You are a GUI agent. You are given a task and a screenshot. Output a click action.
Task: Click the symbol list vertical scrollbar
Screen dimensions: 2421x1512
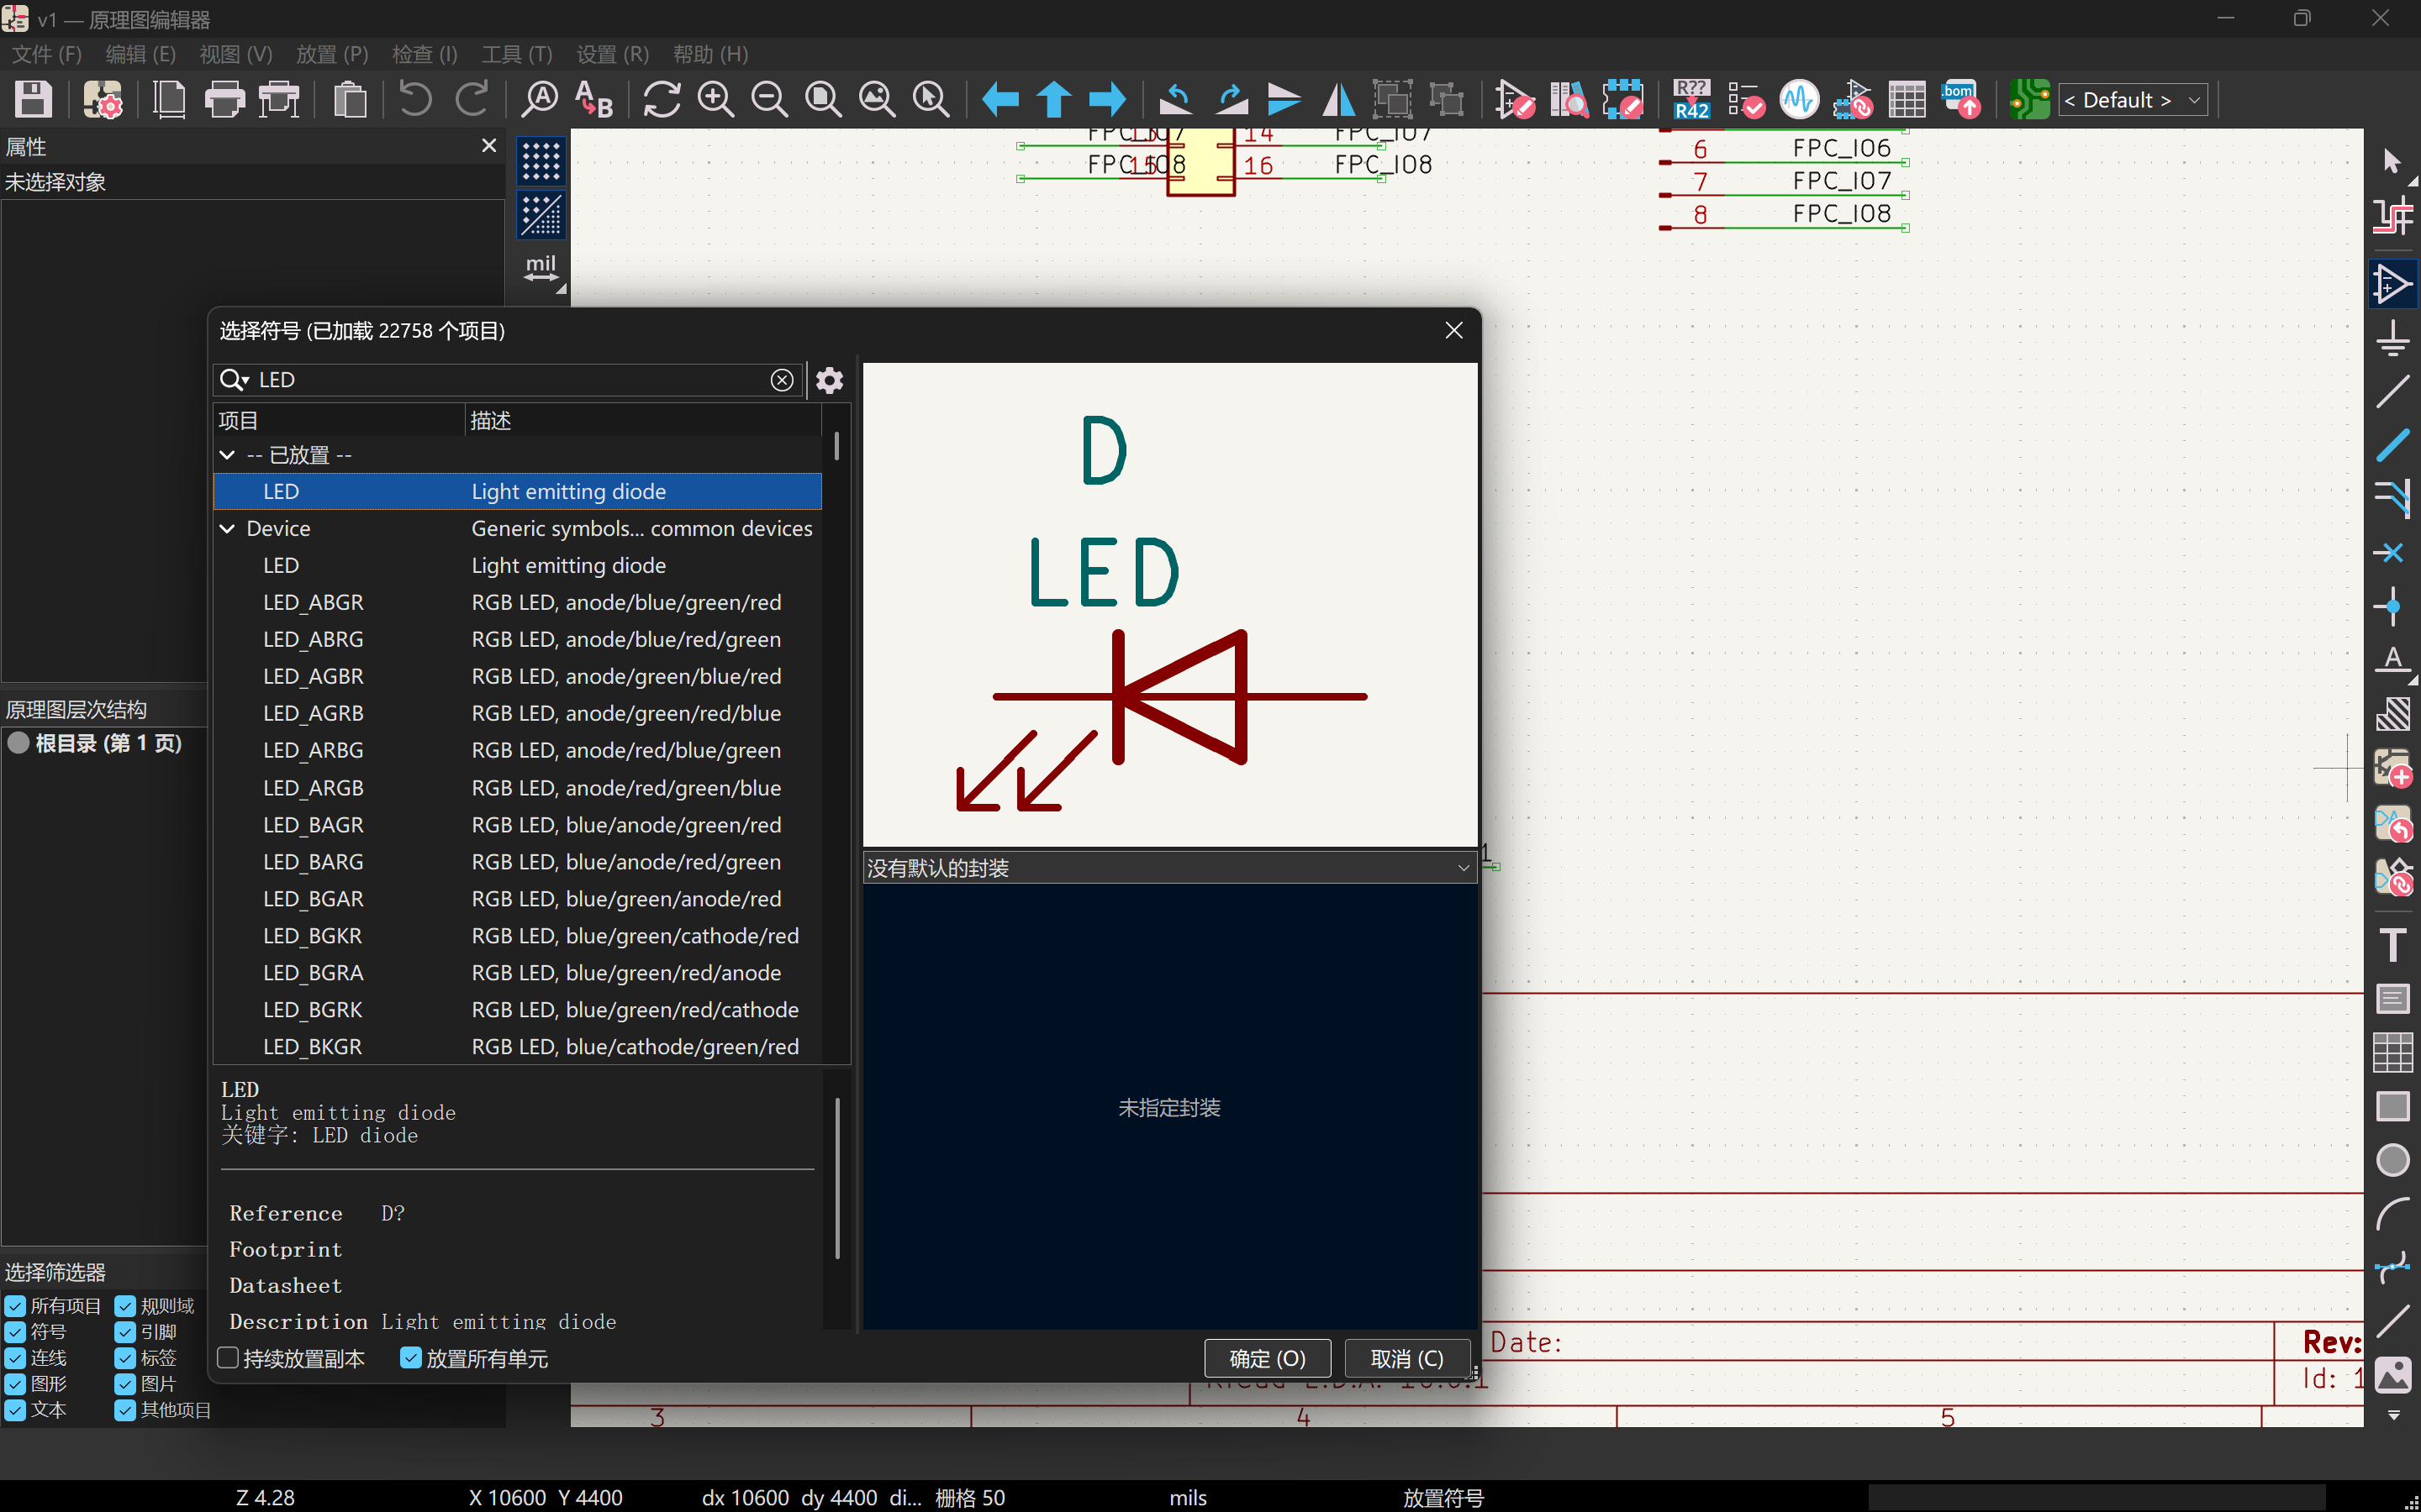(x=836, y=445)
